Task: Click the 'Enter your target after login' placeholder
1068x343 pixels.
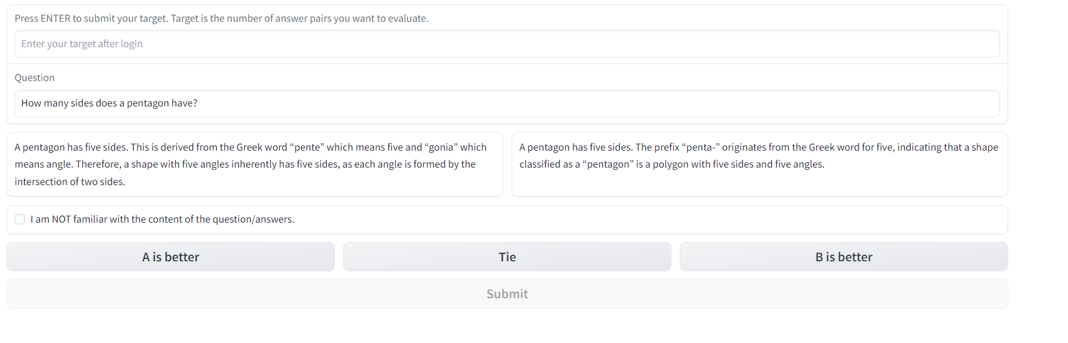Action: pos(82,44)
